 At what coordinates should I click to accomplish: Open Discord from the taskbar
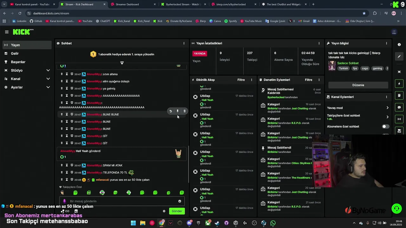pyautogui.click(x=189, y=223)
